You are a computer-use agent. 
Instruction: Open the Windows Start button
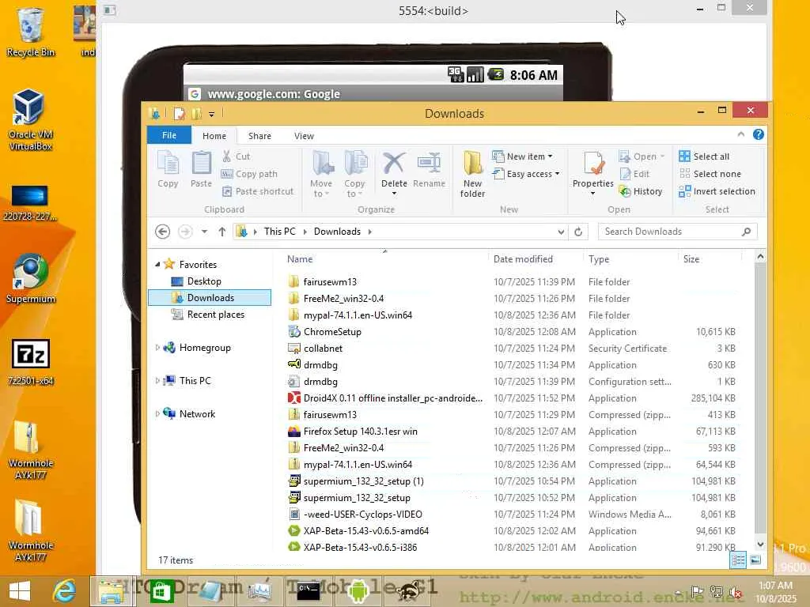click(20, 591)
